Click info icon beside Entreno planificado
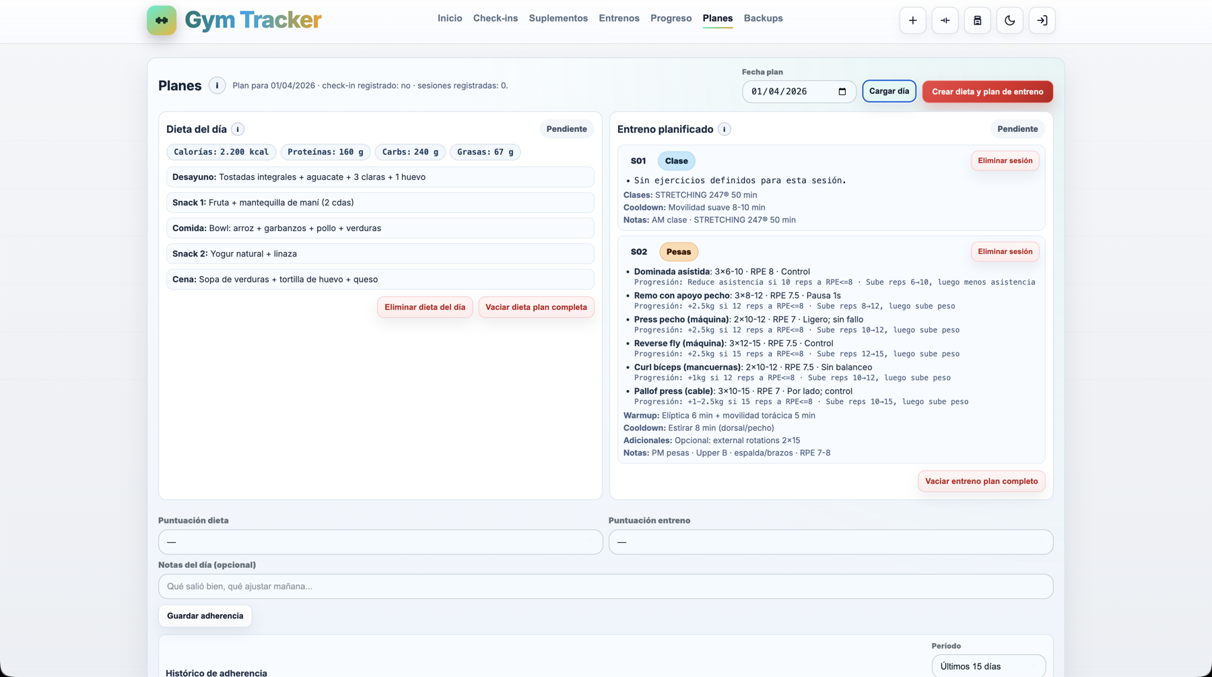 tap(724, 129)
